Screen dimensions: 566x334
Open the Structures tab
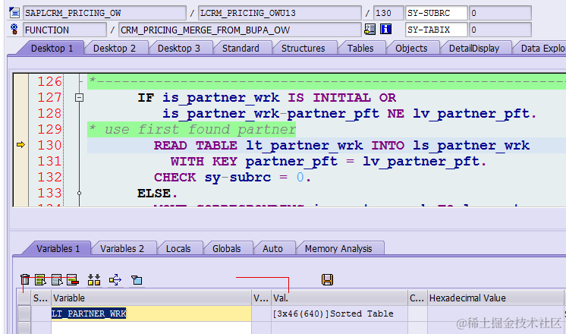(303, 48)
